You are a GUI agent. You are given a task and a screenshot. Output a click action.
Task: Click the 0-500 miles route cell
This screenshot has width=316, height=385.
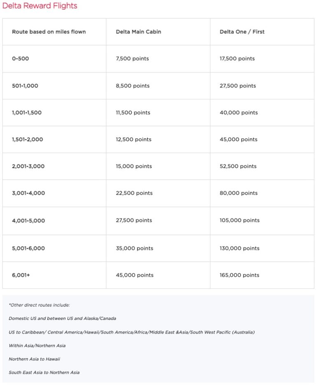click(21, 58)
